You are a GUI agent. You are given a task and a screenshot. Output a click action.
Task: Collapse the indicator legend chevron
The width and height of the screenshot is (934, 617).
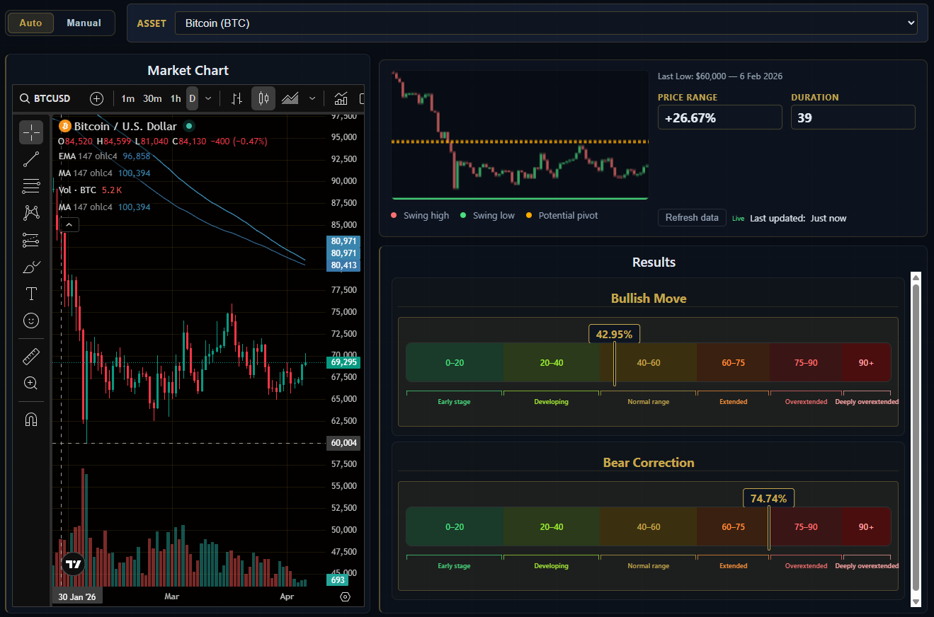point(69,225)
